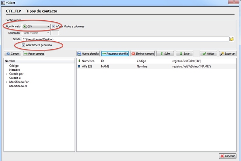This screenshot has height=161, width=241.
Task: Uncheck Abrir fichero generado checkbox
Action: (x=23, y=45)
